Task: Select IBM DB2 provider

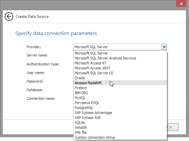Action: point(120,93)
